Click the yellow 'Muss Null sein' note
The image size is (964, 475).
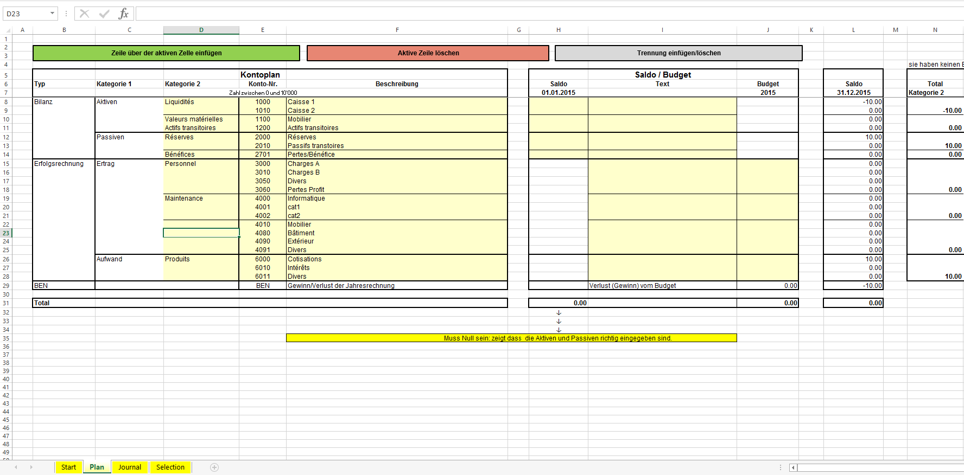tap(511, 338)
